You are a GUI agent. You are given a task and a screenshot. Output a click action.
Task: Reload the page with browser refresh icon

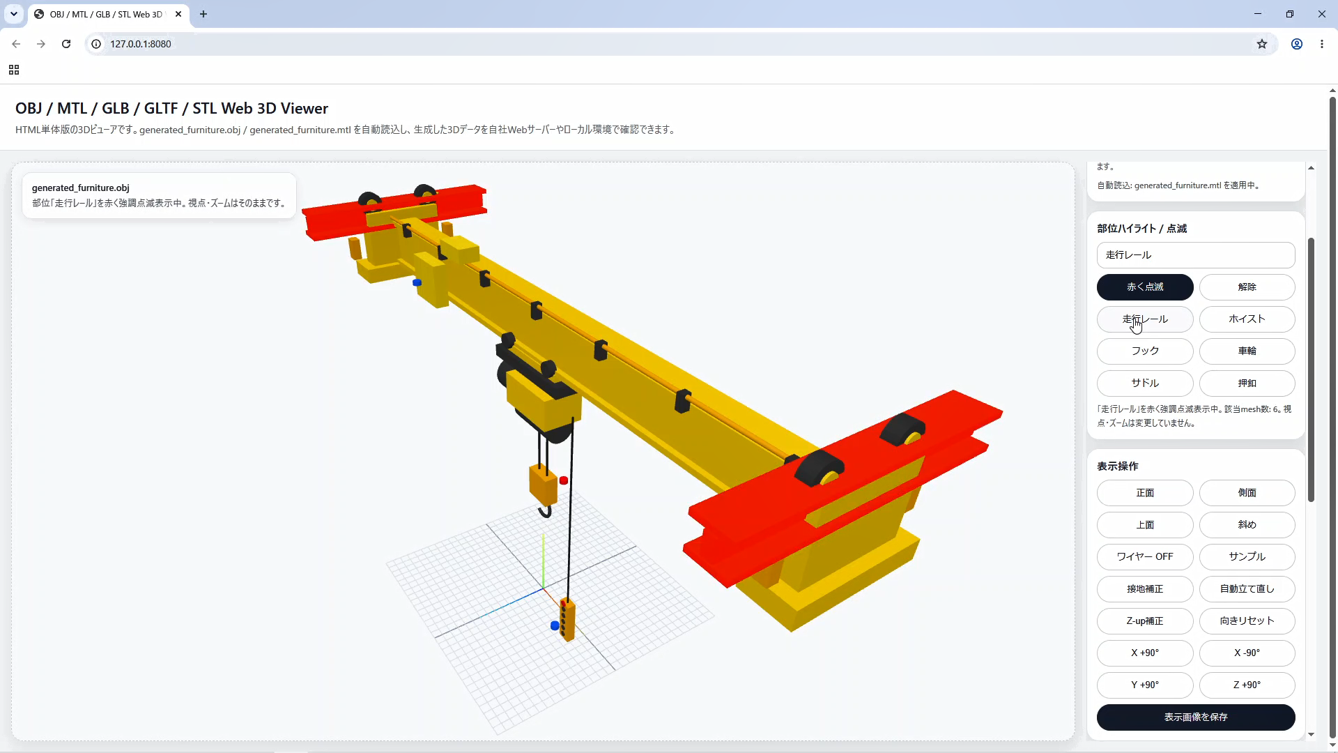(66, 44)
